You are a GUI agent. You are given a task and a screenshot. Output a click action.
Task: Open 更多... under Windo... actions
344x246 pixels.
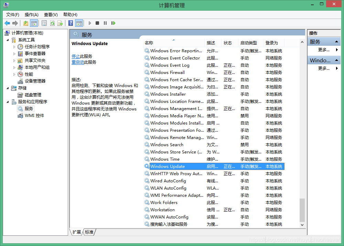click(324, 68)
